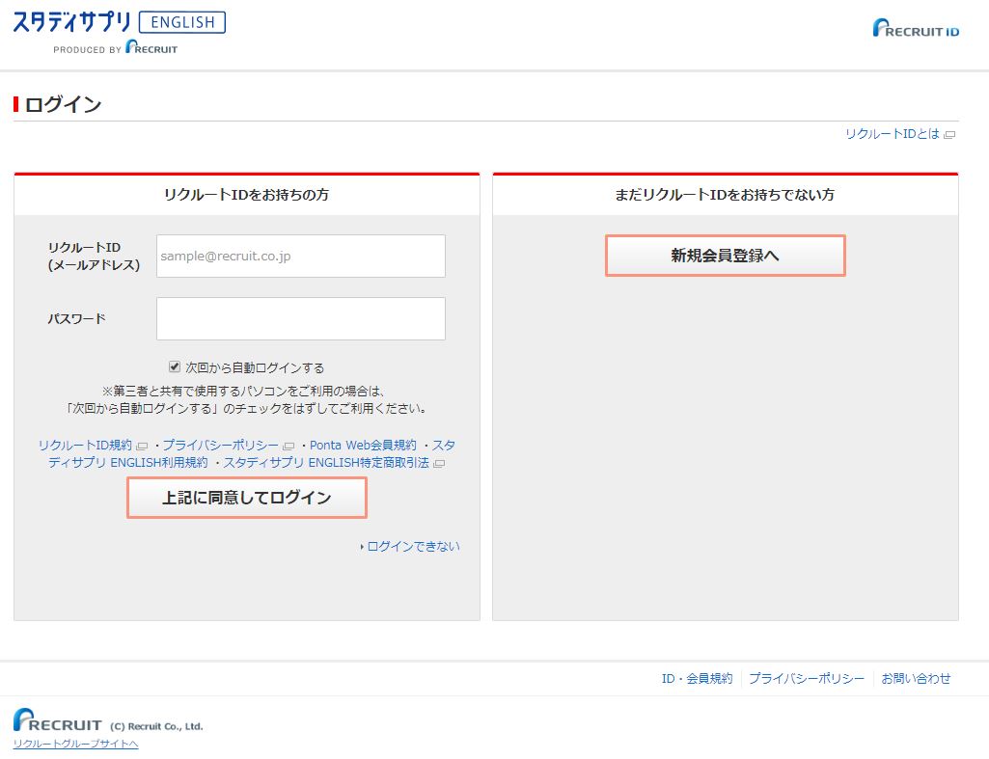The image size is (989, 759).
Task: Open the footer プライバシーポリシー link
Action: pyautogui.click(x=807, y=679)
